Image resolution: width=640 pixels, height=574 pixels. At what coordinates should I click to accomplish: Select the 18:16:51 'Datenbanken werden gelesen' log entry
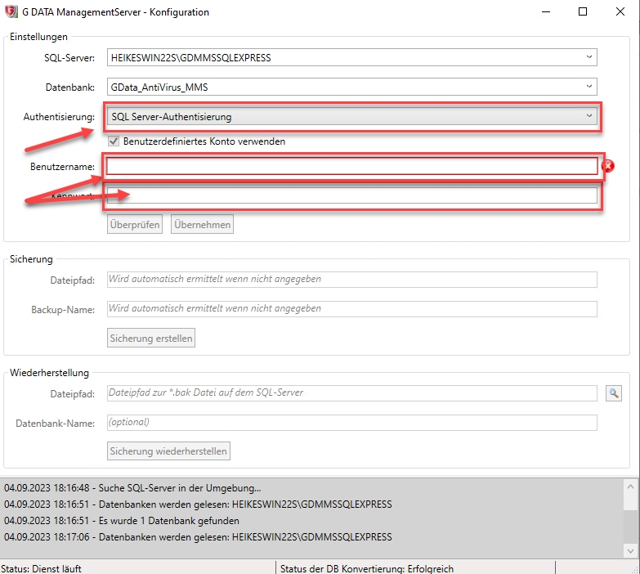tap(198, 504)
